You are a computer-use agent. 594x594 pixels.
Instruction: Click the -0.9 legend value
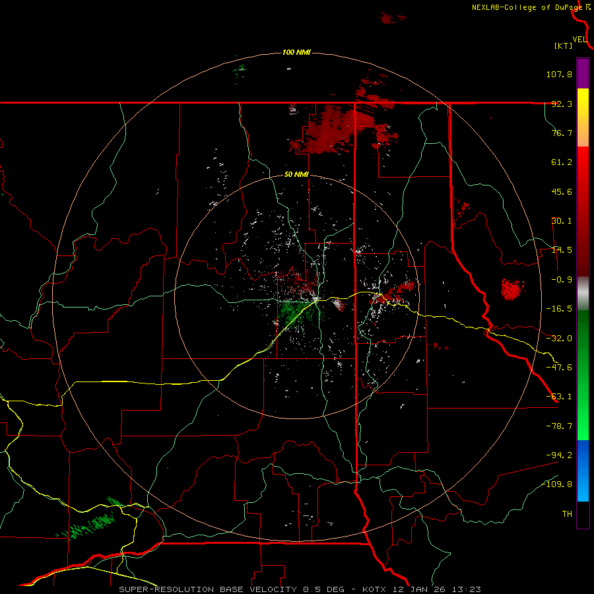562,280
